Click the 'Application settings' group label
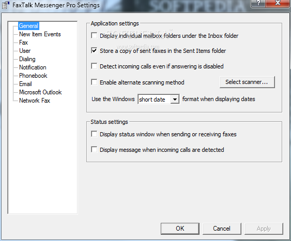Viewport: 291px width, 241px height. [115, 23]
